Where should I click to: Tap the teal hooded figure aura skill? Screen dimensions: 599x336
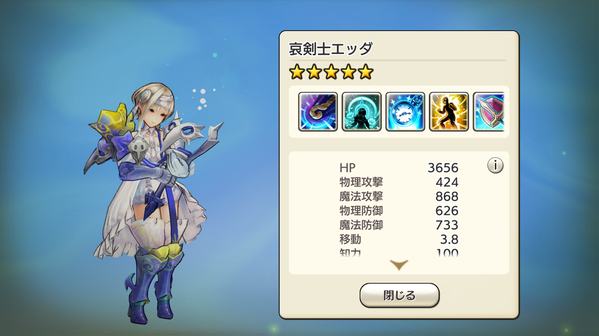(361, 112)
